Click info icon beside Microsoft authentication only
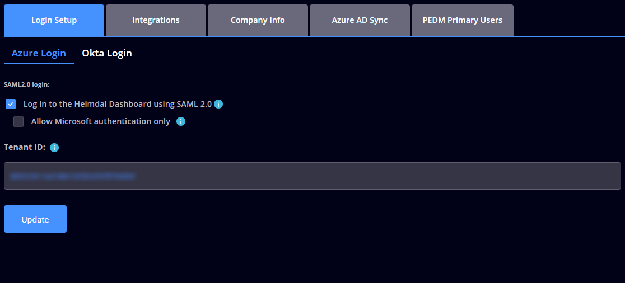This screenshot has height=283, width=625. (181, 121)
